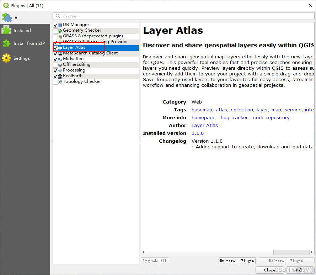Select the Topology Checker list row
Image resolution: width=316 pixels, height=275 pixels.
(x=96, y=82)
